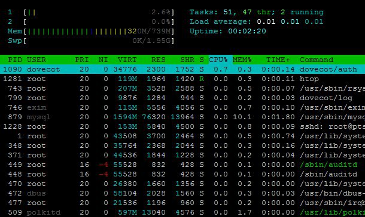
Task: Select the /usr/sbin/exim process row
Action: coord(182,107)
